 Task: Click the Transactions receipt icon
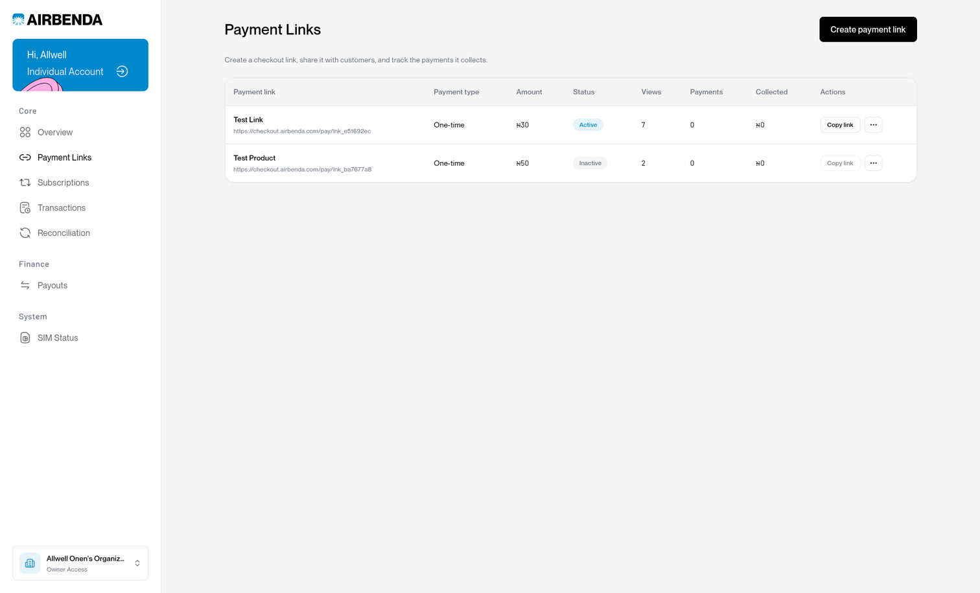tap(25, 208)
